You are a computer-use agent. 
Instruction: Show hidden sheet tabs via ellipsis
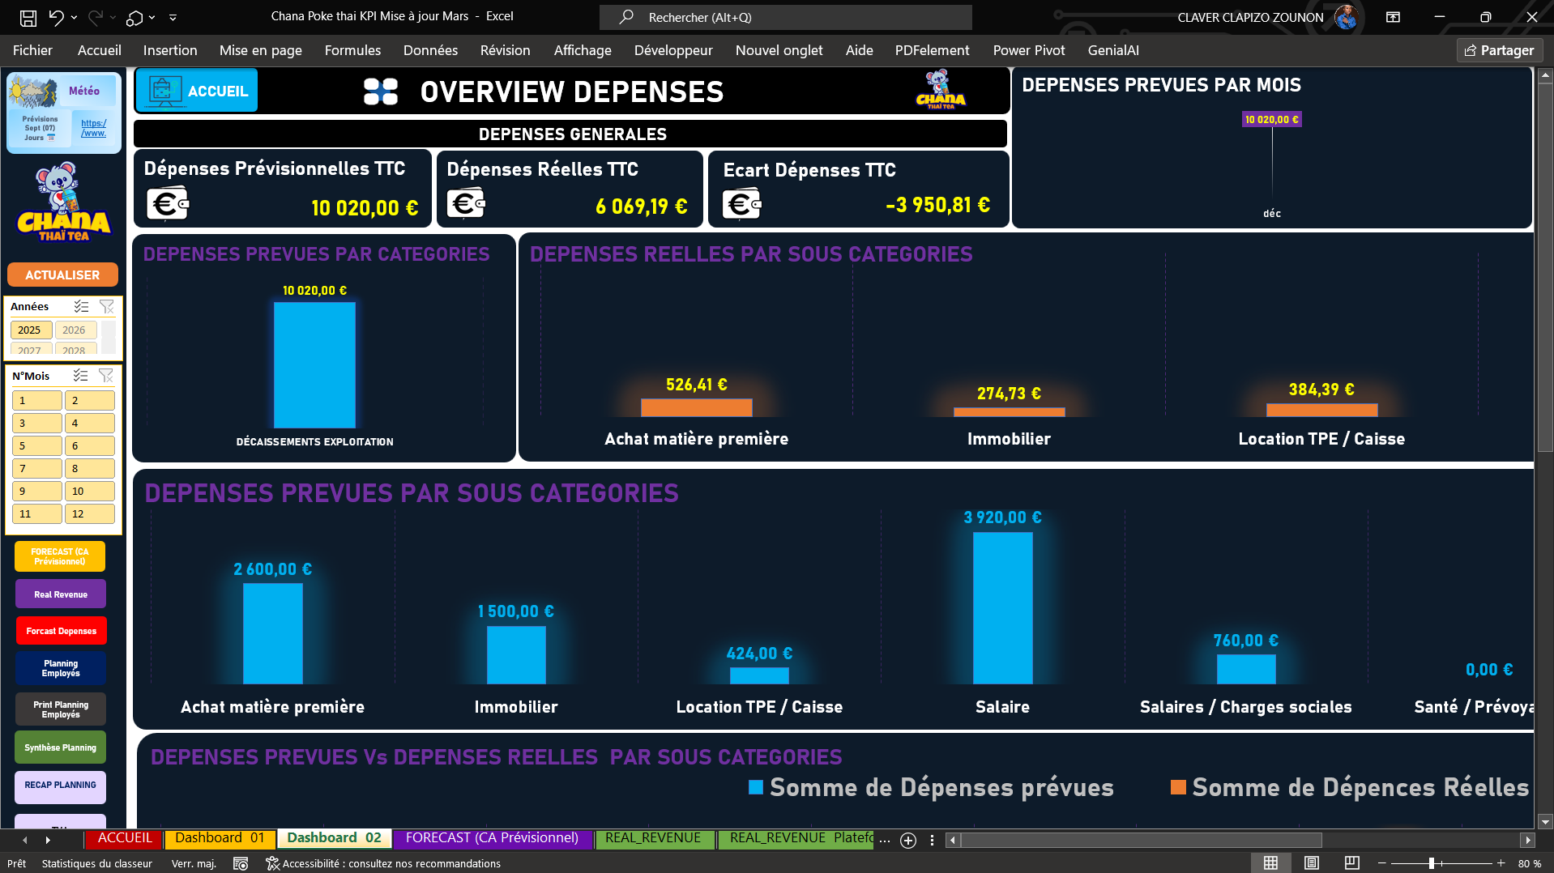click(885, 840)
